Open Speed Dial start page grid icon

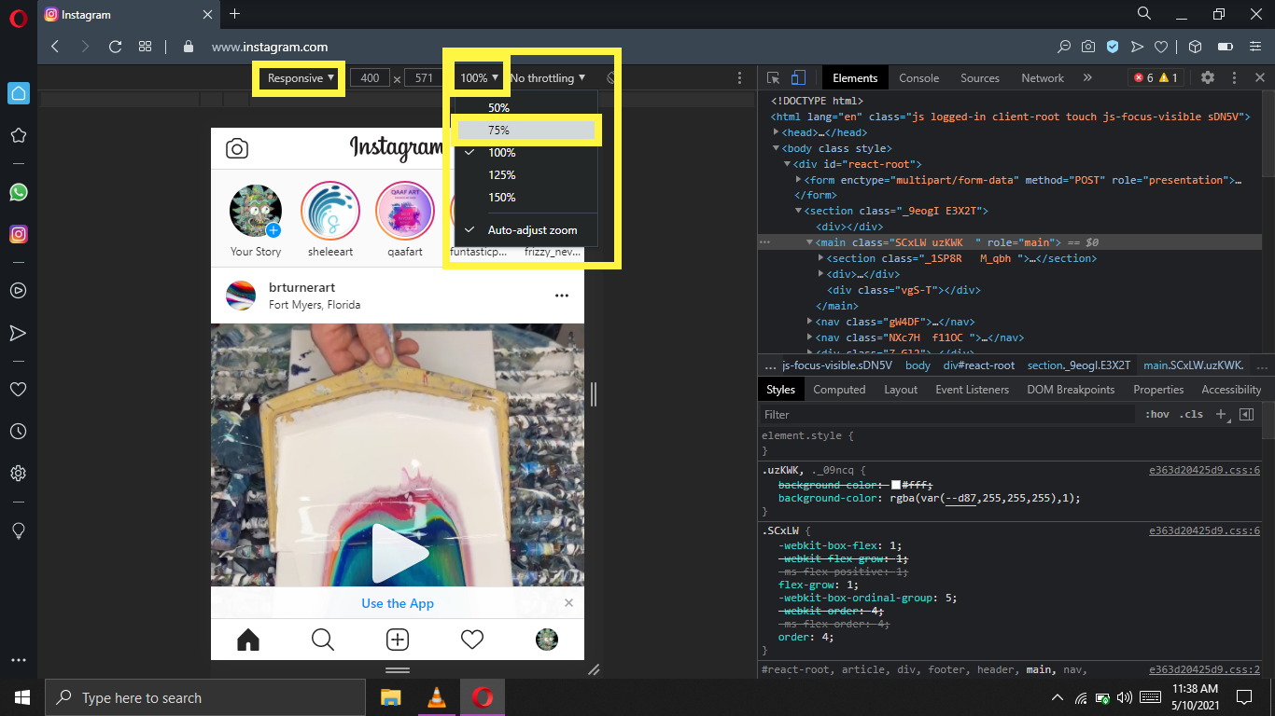coord(145,47)
